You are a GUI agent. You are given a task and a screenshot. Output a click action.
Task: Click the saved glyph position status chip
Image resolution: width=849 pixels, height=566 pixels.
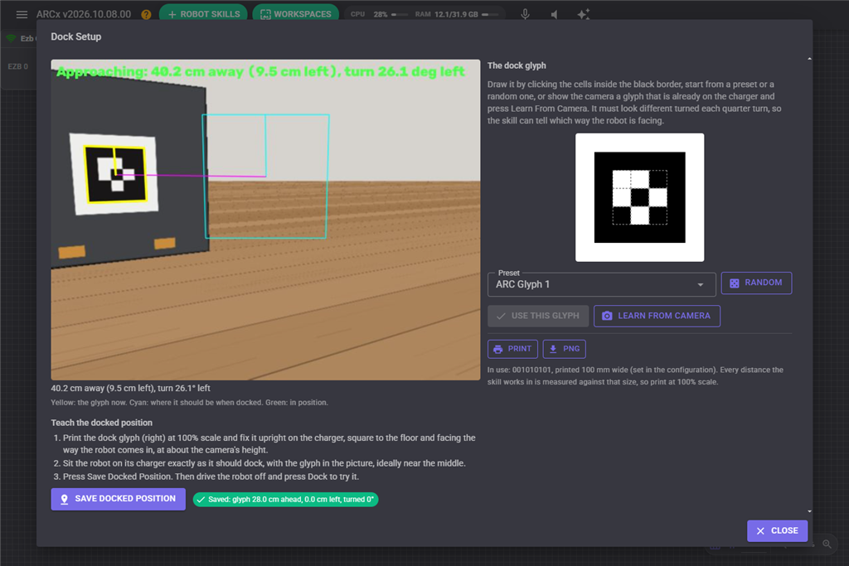click(285, 500)
